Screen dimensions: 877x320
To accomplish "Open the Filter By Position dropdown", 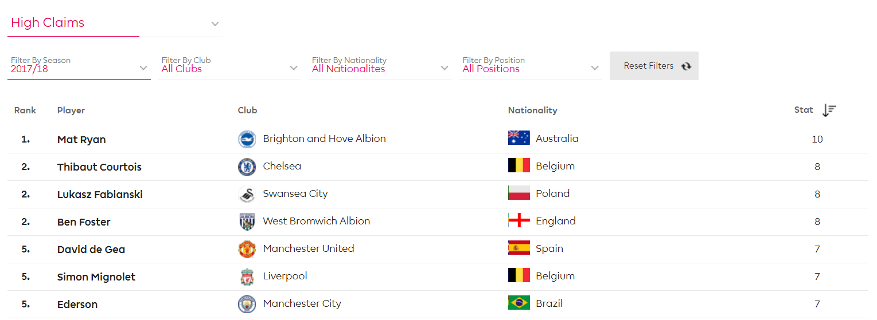I will tap(531, 66).
